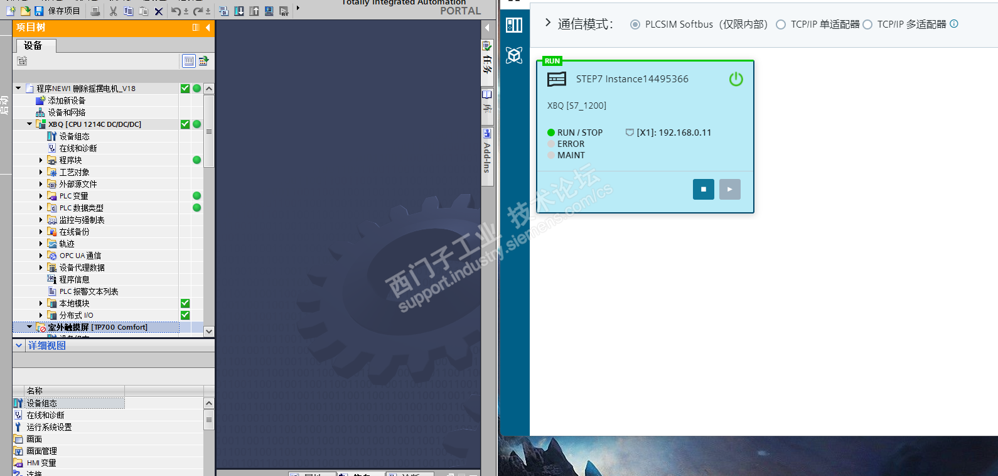Screen dimensions: 998x476
Task: Click the Redo arrow icon
Action: coord(198,11)
